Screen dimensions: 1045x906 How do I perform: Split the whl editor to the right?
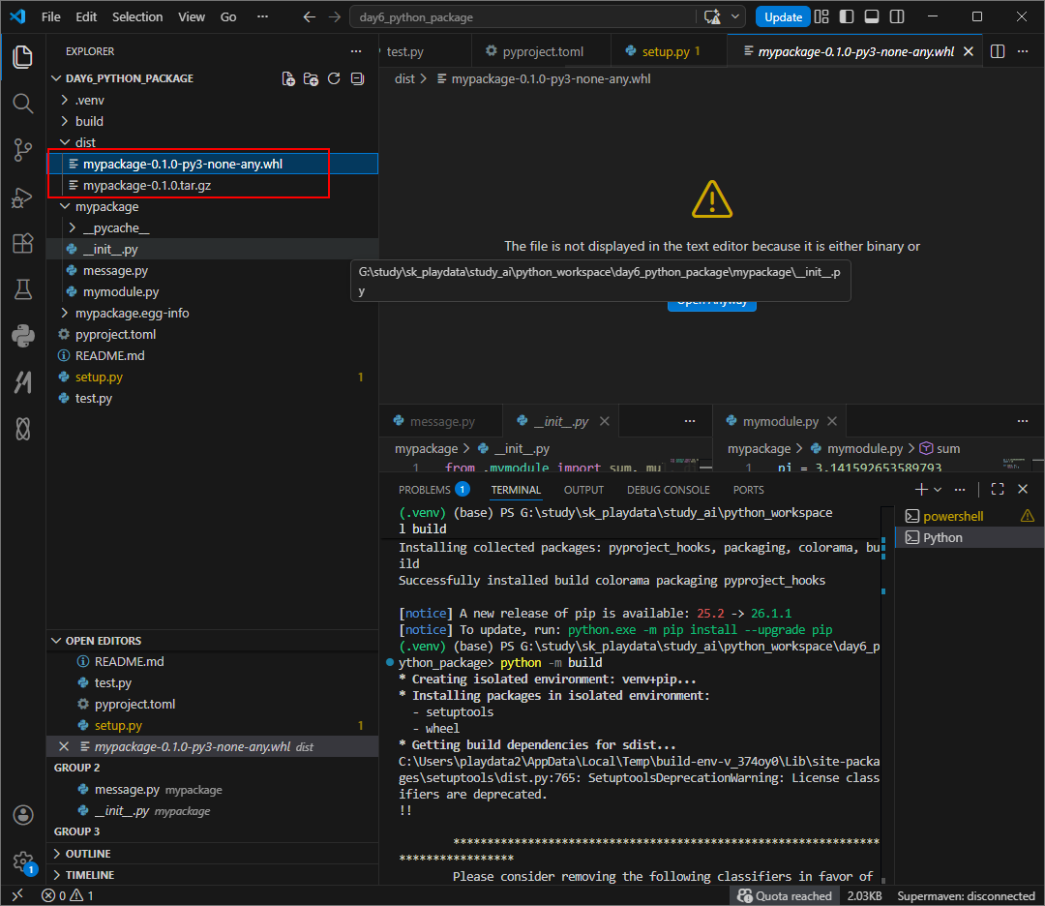point(998,51)
